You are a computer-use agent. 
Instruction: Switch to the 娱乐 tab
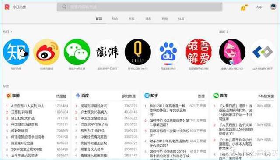[148, 18]
